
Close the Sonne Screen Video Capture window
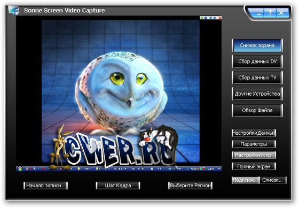[x=282, y=13]
